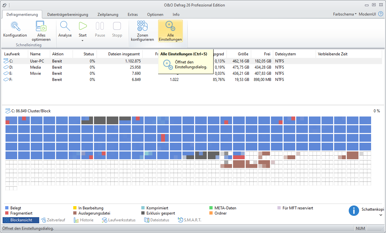This screenshot has height=233, width=386.
Task: Select the Media drive row
Action: [x=192, y=67]
